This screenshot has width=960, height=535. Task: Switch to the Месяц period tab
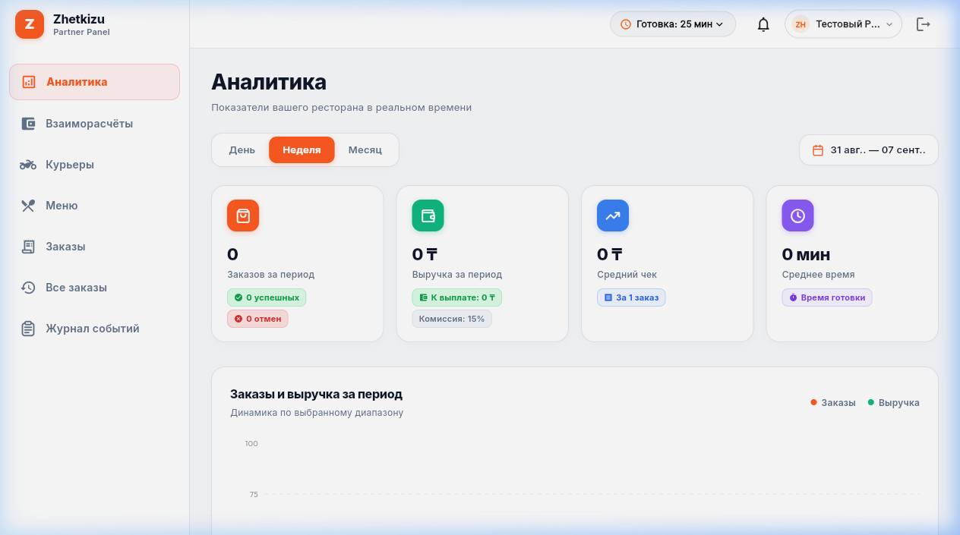(365, 150)
